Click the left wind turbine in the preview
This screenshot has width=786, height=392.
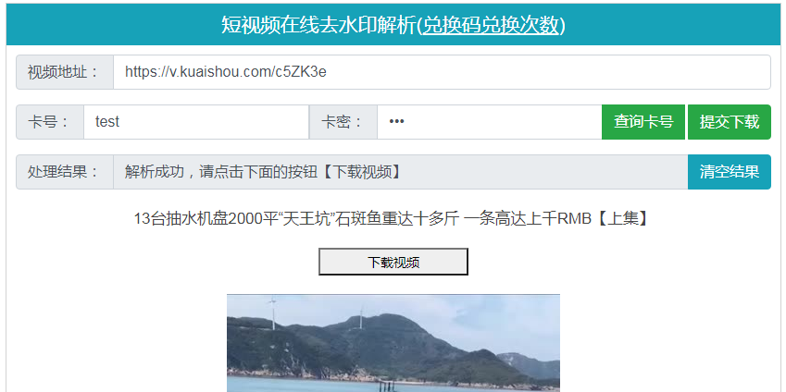point(273,312)
